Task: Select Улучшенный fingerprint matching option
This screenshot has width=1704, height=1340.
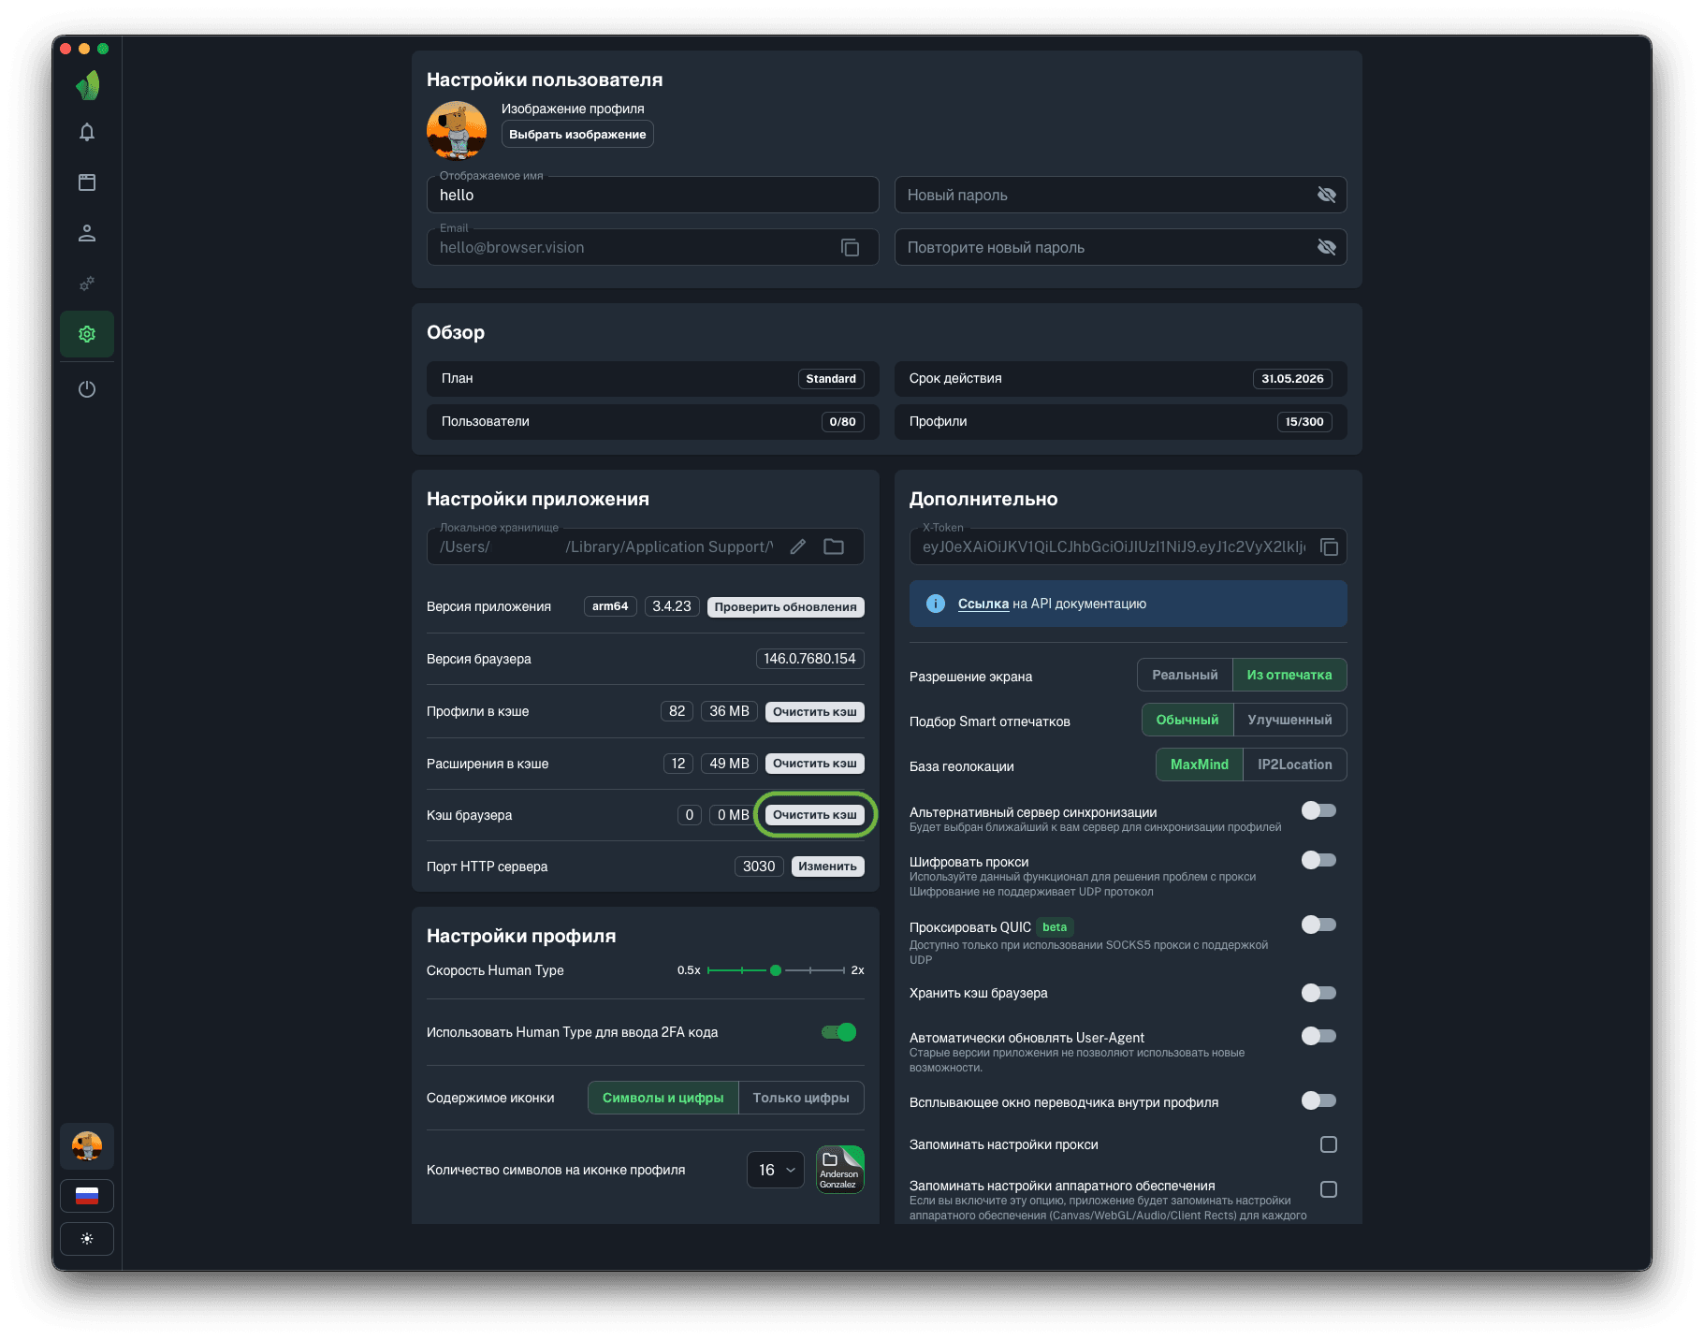Action: [1289, 720]
